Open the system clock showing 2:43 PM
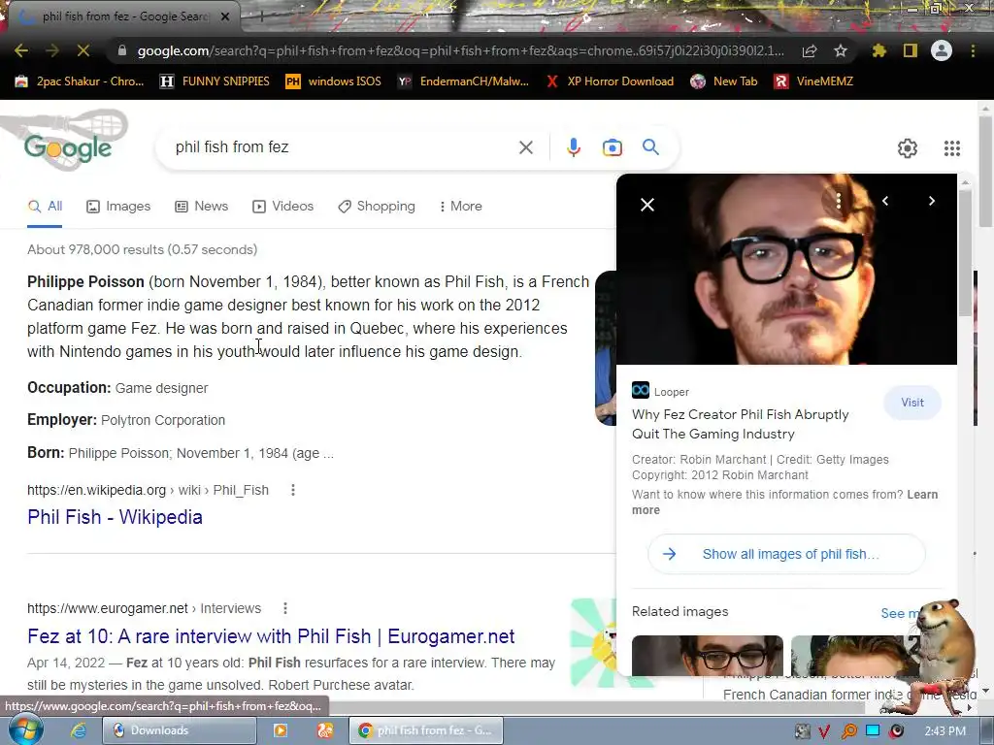Image resolution: width=994 pixels, height=745 pixels. tap(944, 731)
